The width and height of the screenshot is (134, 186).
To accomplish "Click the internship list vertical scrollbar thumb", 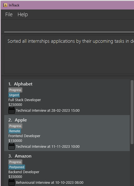I will click(x=132, y=112).
